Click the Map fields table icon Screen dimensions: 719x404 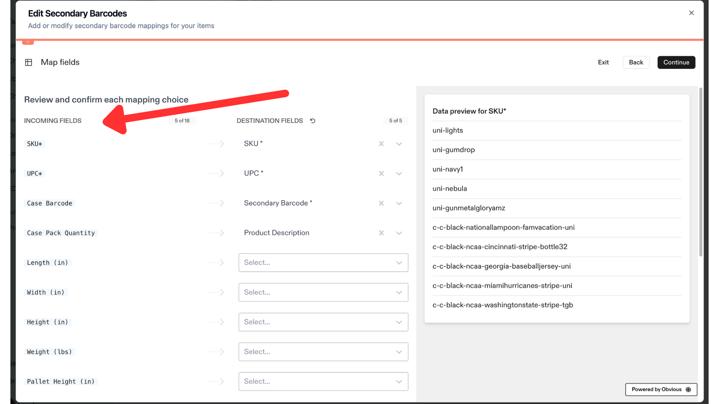28,62
